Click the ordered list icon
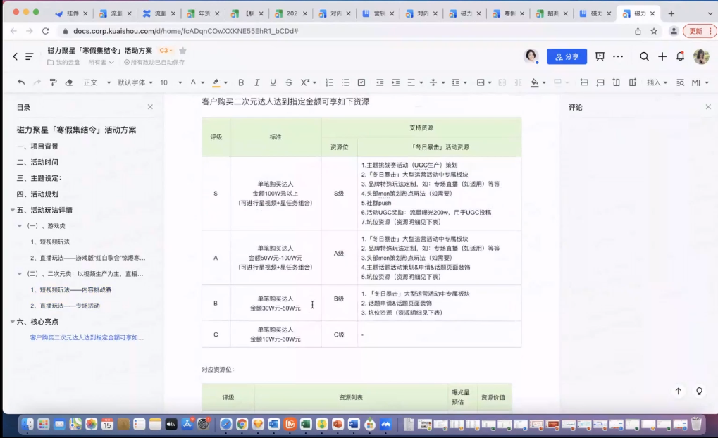Viewport: 718px width, 438px height. [x=330, y=82]
